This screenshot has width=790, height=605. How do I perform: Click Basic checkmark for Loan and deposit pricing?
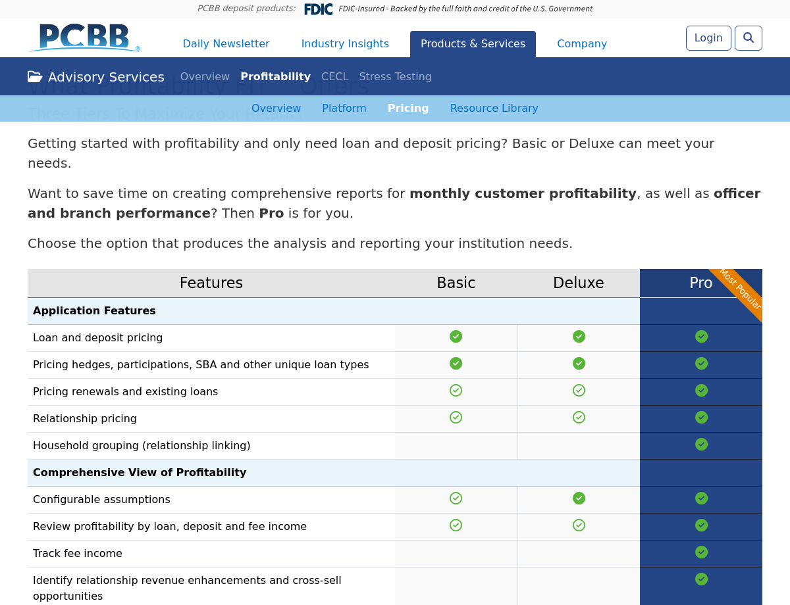pyautogui.click(x=456, y=337)
